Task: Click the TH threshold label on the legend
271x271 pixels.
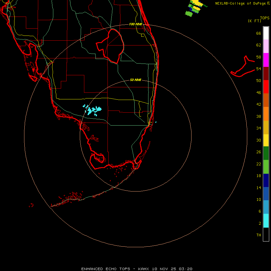Action: (x=259, y=235)
